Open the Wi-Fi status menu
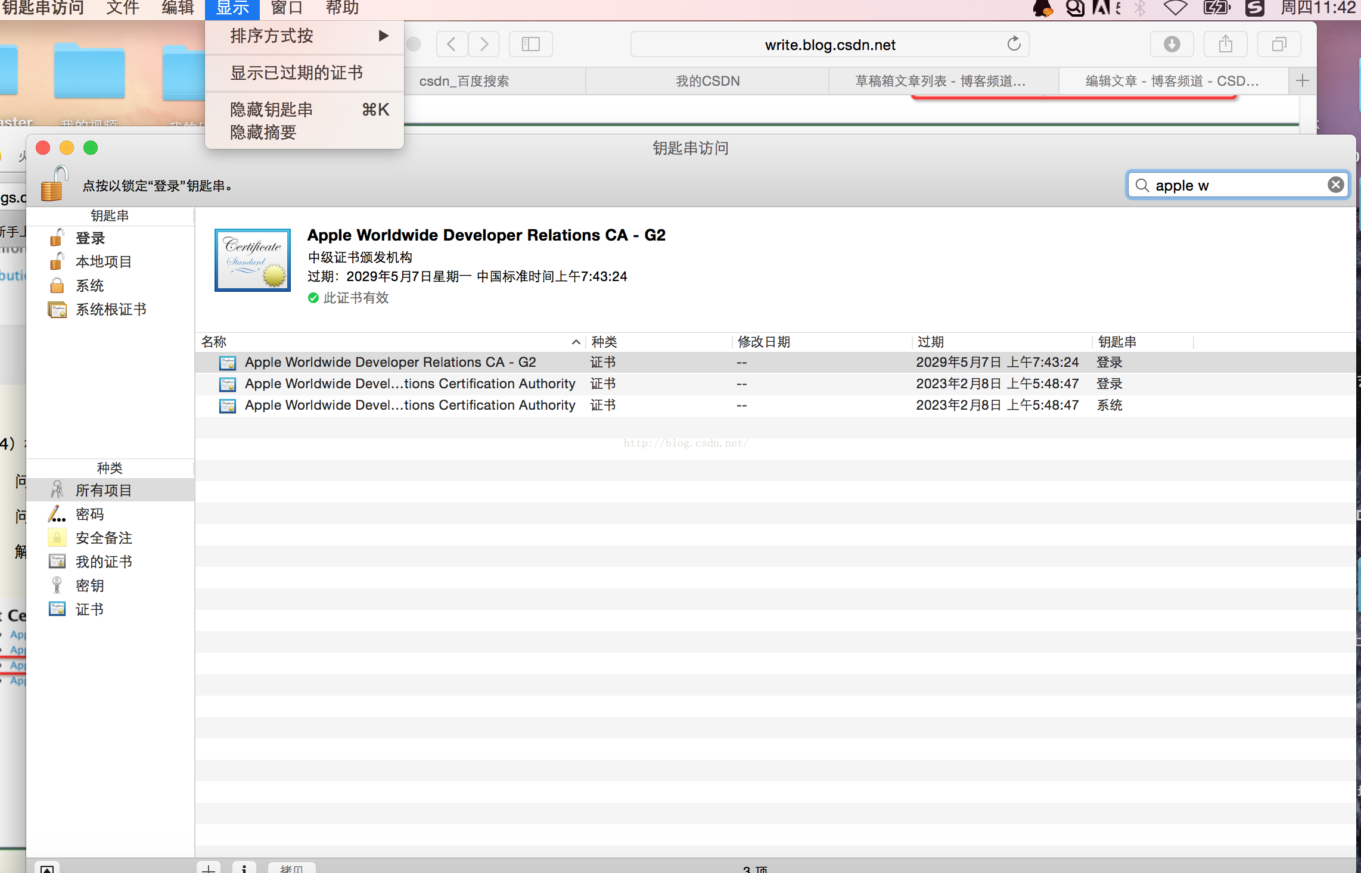This screenshot has width=1361, height=873. pos(1175,8)
